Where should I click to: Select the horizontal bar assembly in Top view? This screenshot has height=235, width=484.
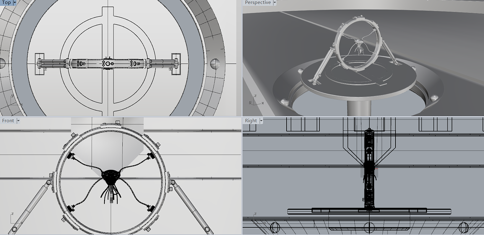click(108, 64)
